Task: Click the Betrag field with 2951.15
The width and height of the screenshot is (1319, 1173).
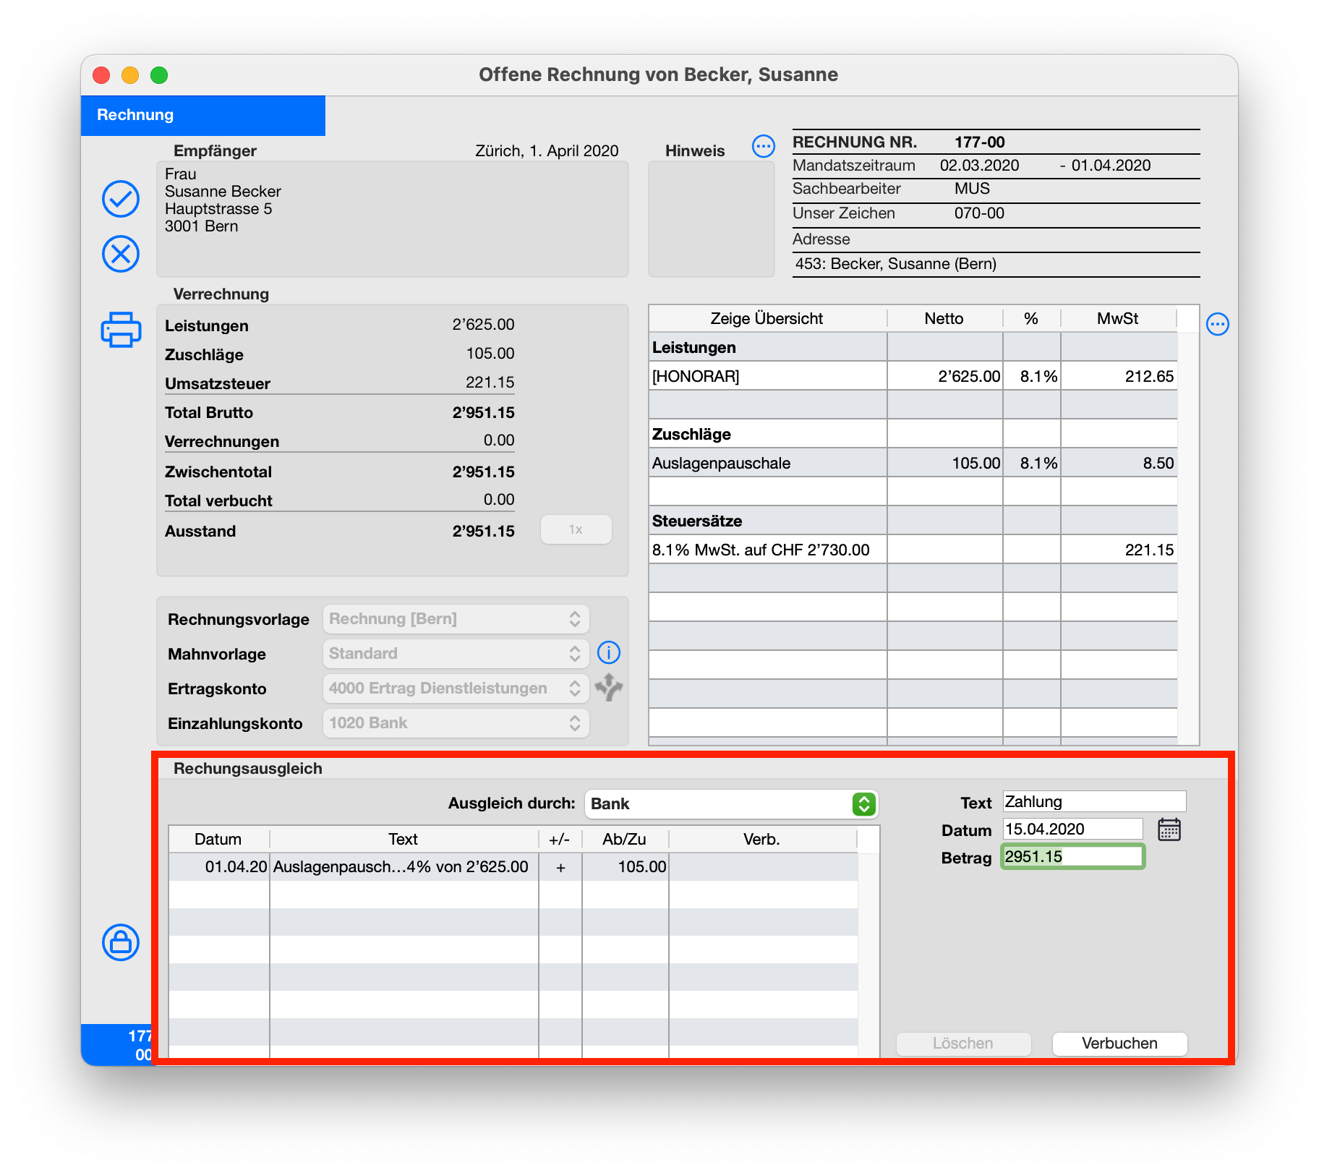Action: (x=1072, y=857)
